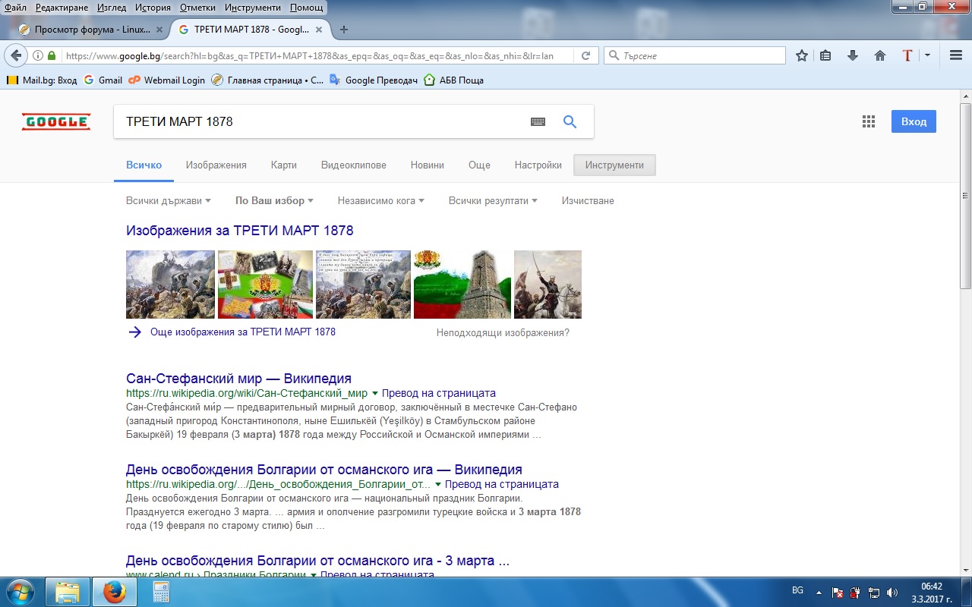The image size is (972, 607).
Task: Open the horseman with raised sword thumbnail
Action: click(x=548, y=285)
